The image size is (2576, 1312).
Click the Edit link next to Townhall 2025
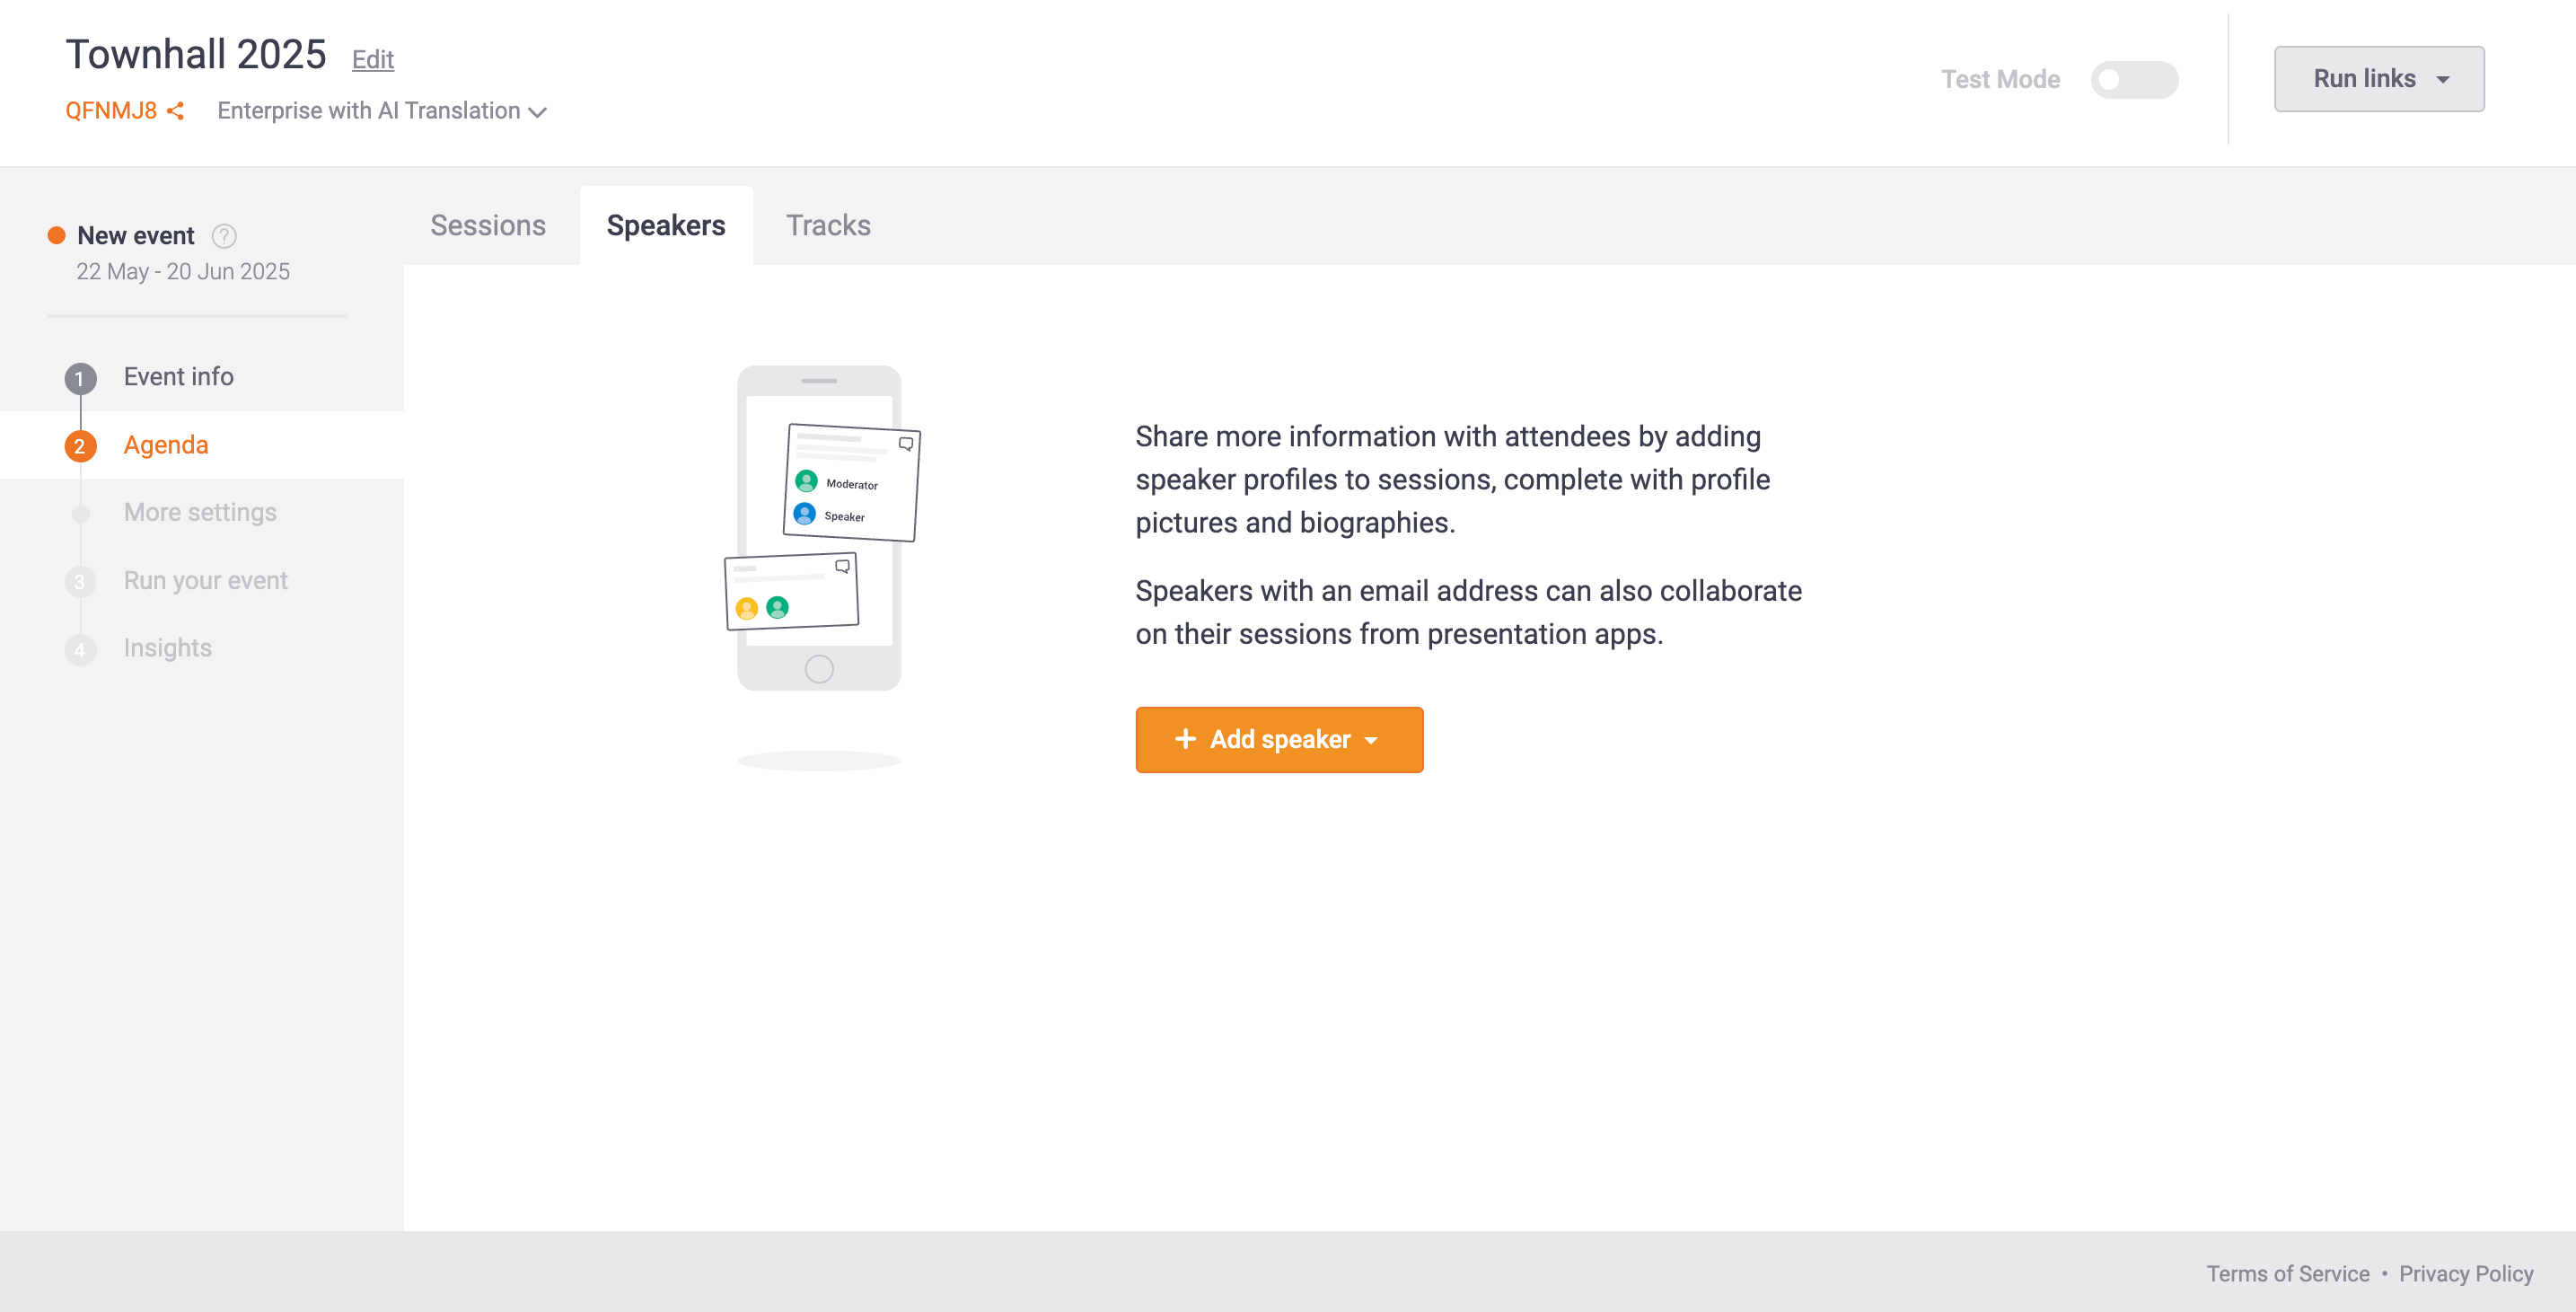tap(373, 60)
